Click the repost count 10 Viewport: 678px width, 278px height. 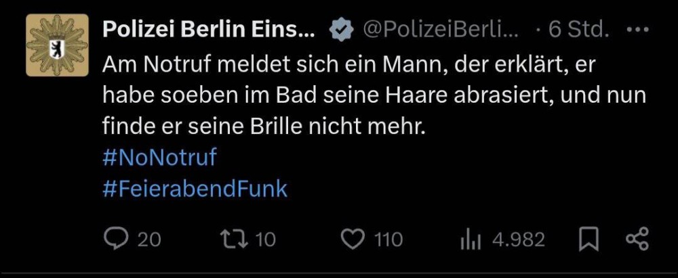tap(265, 239)
